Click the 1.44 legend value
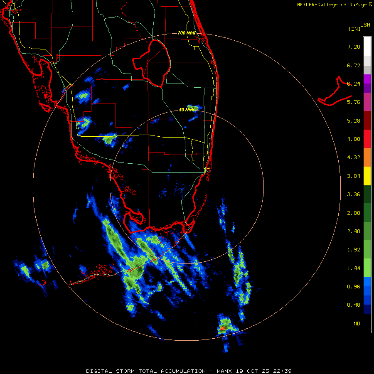The image size is (374, 374). [x=354, y=268]
